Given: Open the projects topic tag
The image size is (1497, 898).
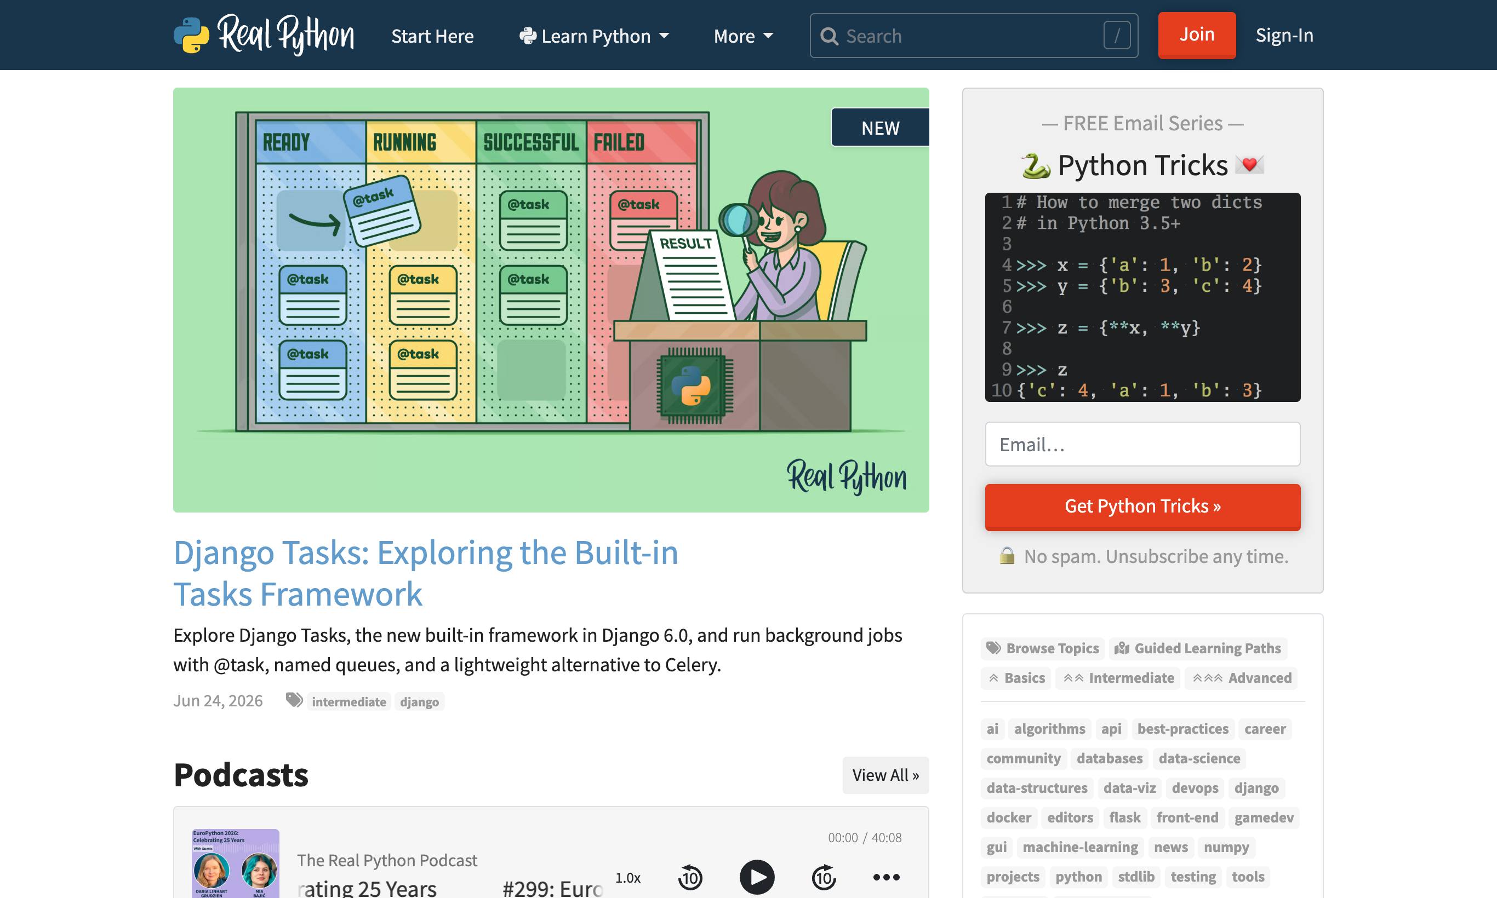Looking at the screenshot, I should (x=1013, y=877).
